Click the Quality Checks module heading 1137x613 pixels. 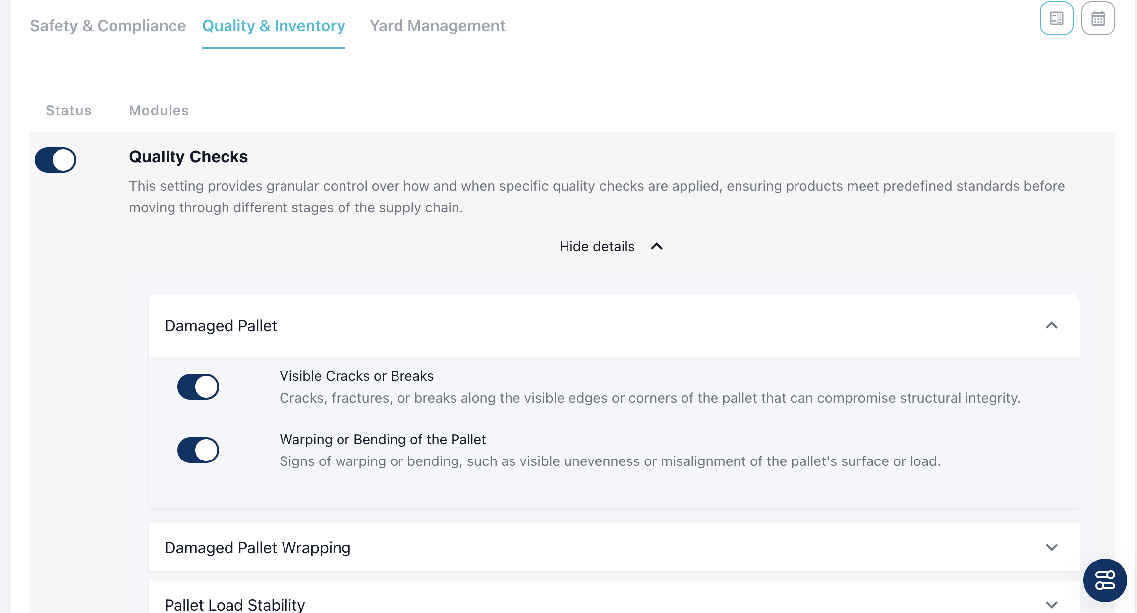188,157
